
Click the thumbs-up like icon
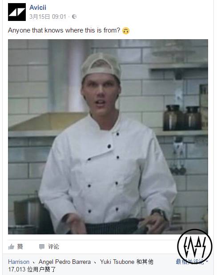(11, 247)
